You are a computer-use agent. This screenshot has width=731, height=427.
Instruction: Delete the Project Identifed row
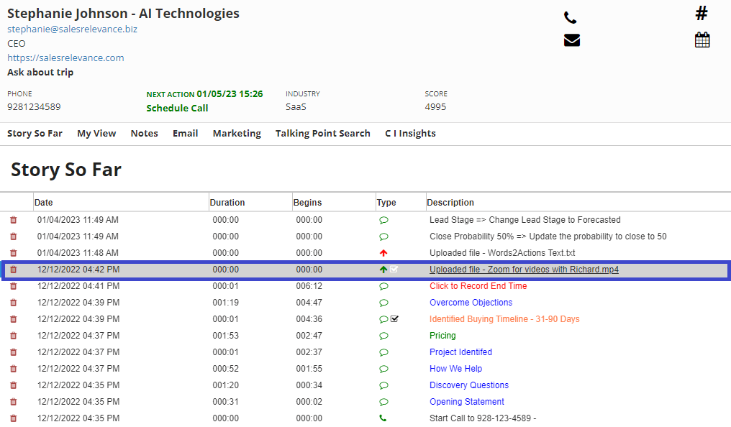[14, 352]
